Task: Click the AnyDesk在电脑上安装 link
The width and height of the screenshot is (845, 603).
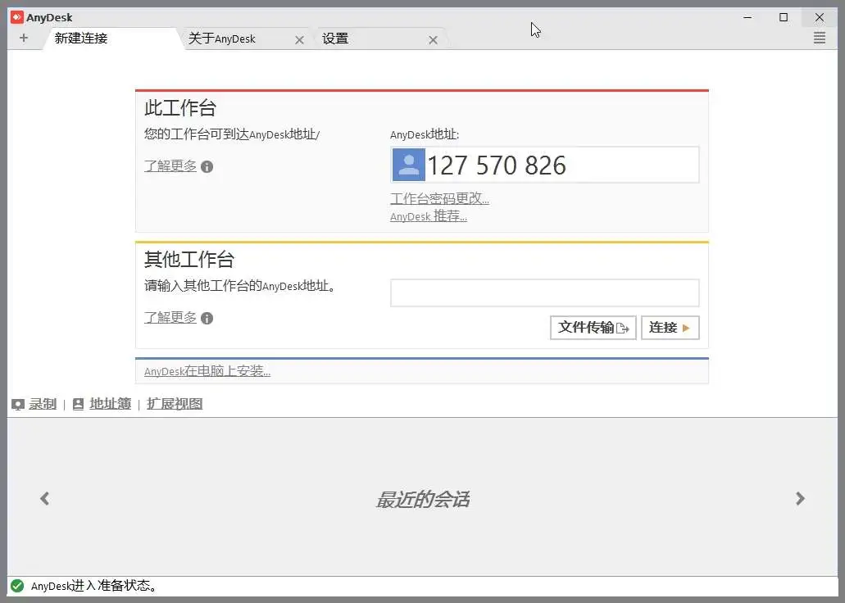Action: pyautogui.click(x=206, y=370)
